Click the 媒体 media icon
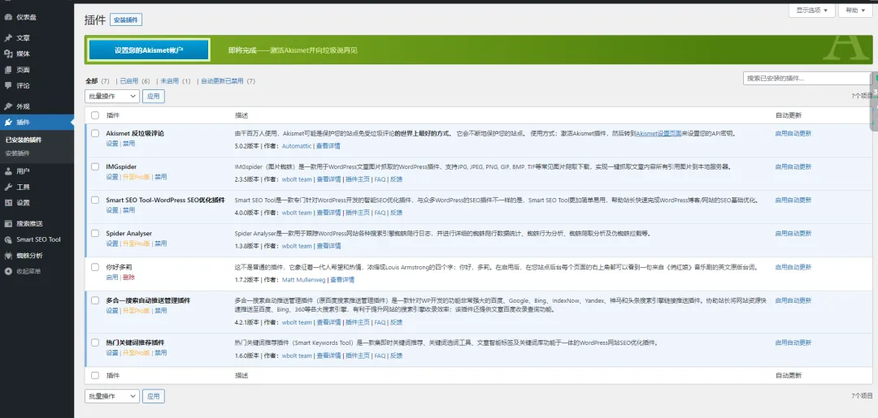The height and width of the screenshot is (418, 878). [x=8, y=54]
